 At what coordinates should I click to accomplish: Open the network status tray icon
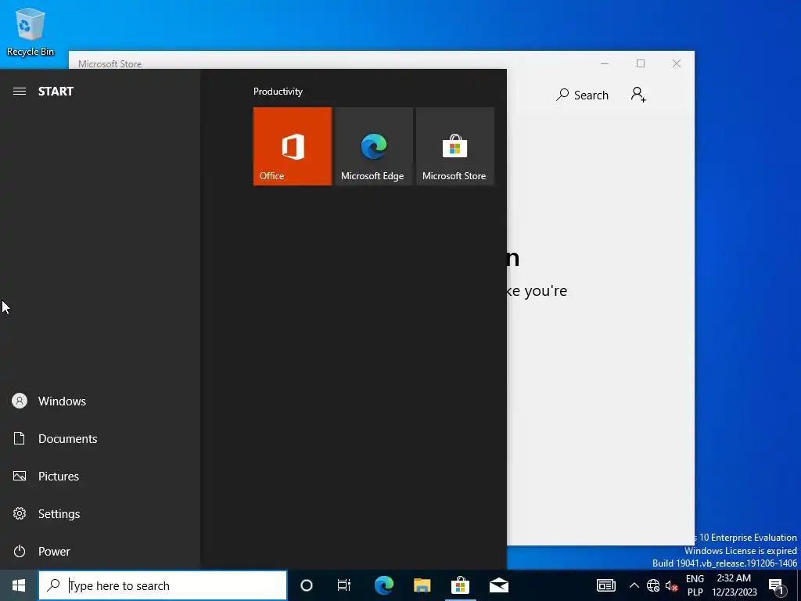click(653, 585)
